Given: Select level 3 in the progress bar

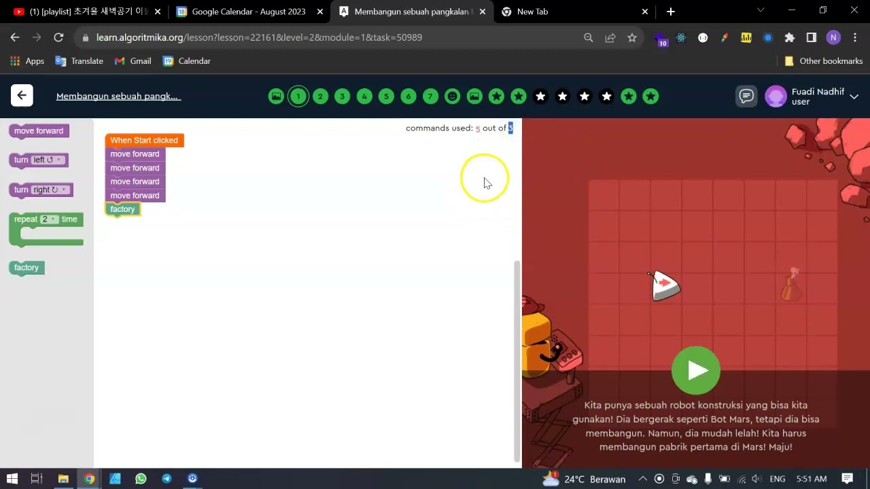Looking at the screenshot, I should point(342,96).
